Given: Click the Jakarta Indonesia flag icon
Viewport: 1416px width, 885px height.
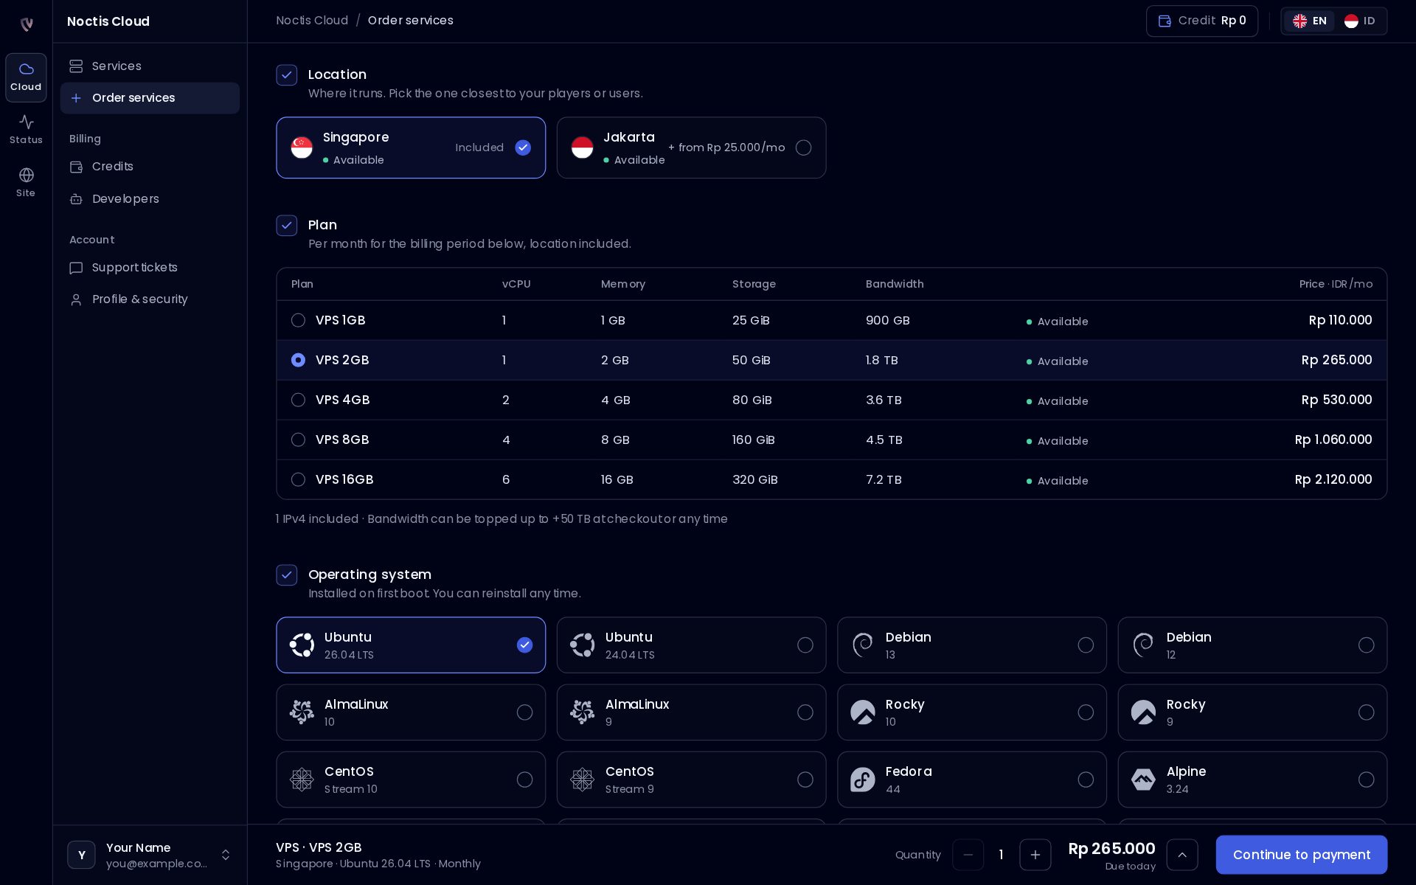Looking at the screenshot, I should 582,147.
